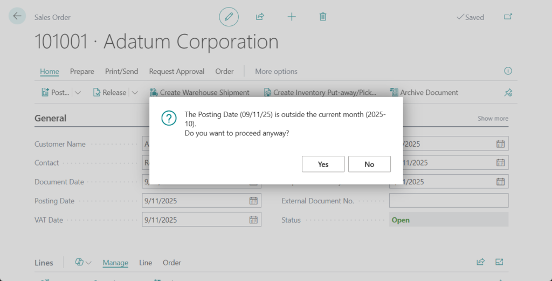Click the back arrow button
This screenshot has height=281, width=552.
(x=17, y=16)
